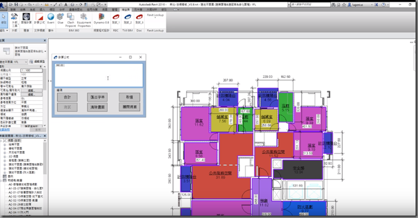418x218 pixels.
Task: Open the type selector dropdown in Properties
Action: (x=45, y=51)
